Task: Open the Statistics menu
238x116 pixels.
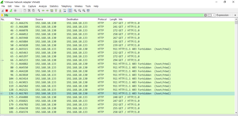Action: [x=54, y=6]
